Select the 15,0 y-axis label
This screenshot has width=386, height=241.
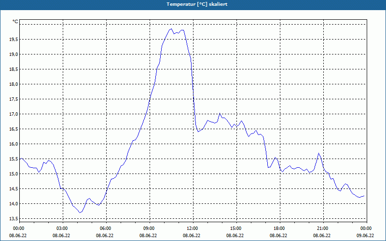14,174
